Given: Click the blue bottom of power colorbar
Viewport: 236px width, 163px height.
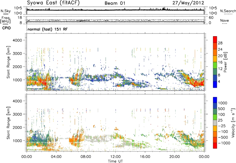Looking at the screenshot, I should pos(215,84).
